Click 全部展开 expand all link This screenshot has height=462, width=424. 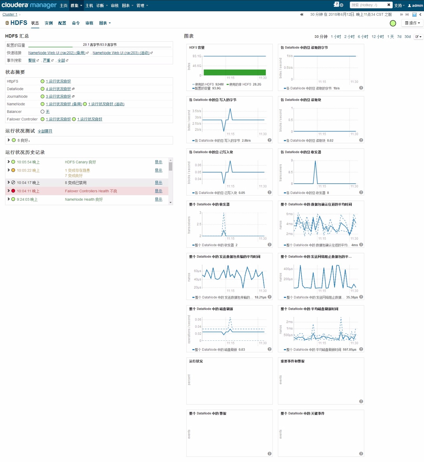tap(45, 131)
